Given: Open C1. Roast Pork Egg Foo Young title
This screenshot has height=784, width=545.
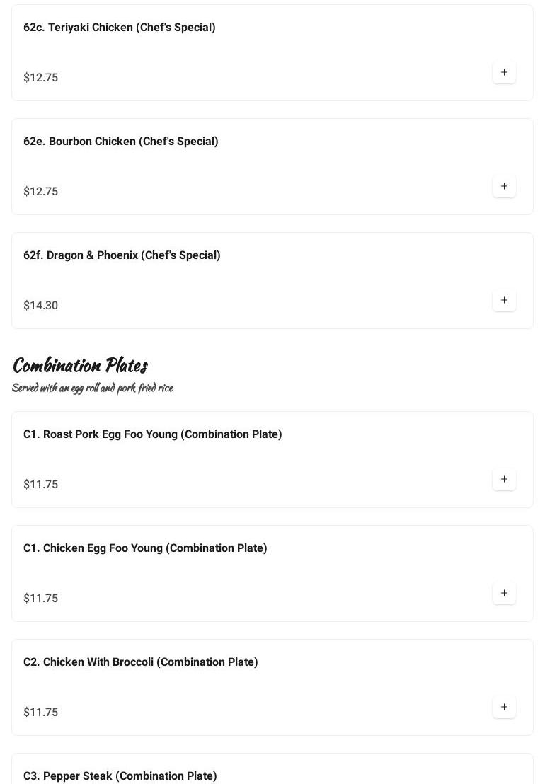Looking at the screenshot, I should (153, 434).
